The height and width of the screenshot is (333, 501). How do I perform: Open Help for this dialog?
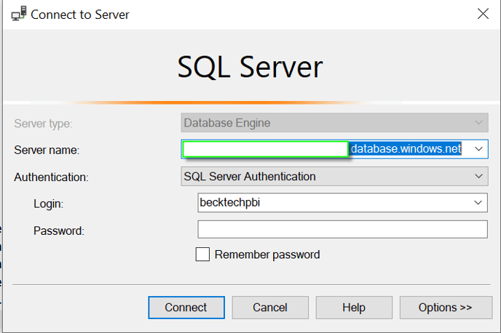point(354,308)
